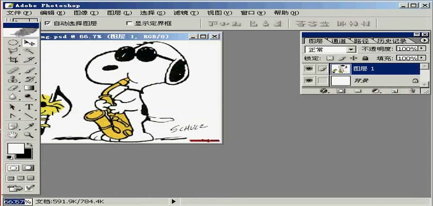The height and width of the screenshot is (206, 433).
Task: Create new fill or adjustment layer
Action: click(x=375, y=91)
